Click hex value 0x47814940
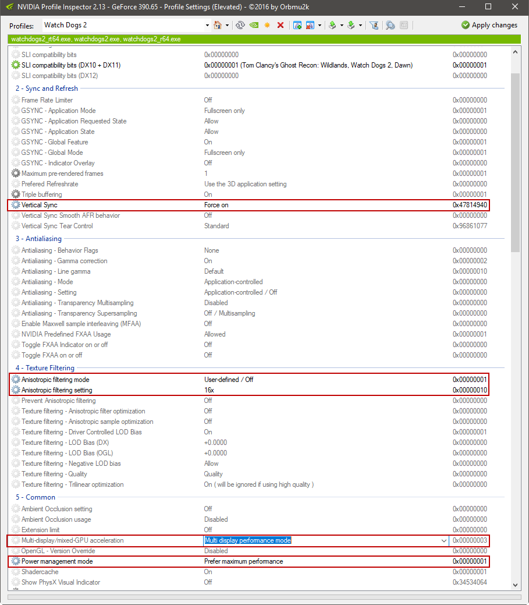529x605 pixels. click(470, 205)
